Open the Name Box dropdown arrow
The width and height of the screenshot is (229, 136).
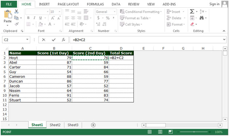27,39
